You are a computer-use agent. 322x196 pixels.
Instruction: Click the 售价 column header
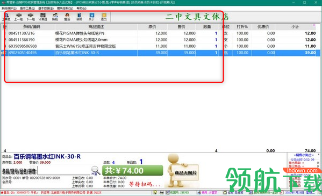coord(182,27)
